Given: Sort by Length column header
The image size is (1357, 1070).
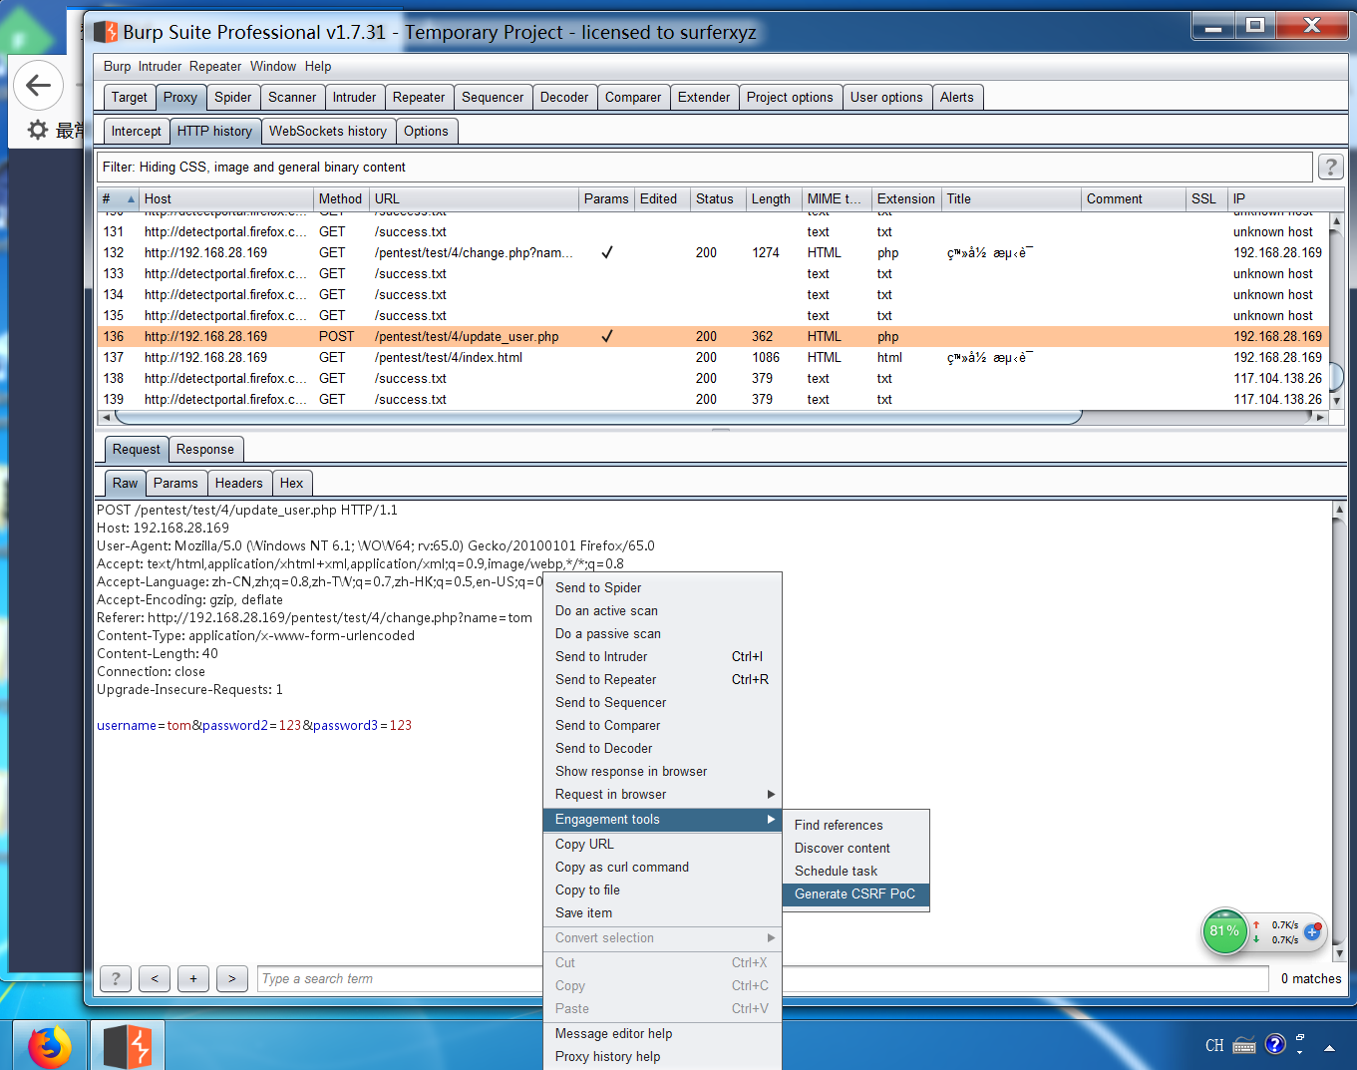Looking at the screenshot, I should click(x=775, y=198).
